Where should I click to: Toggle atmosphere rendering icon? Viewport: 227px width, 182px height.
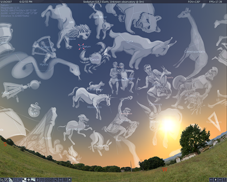[33, 180]
